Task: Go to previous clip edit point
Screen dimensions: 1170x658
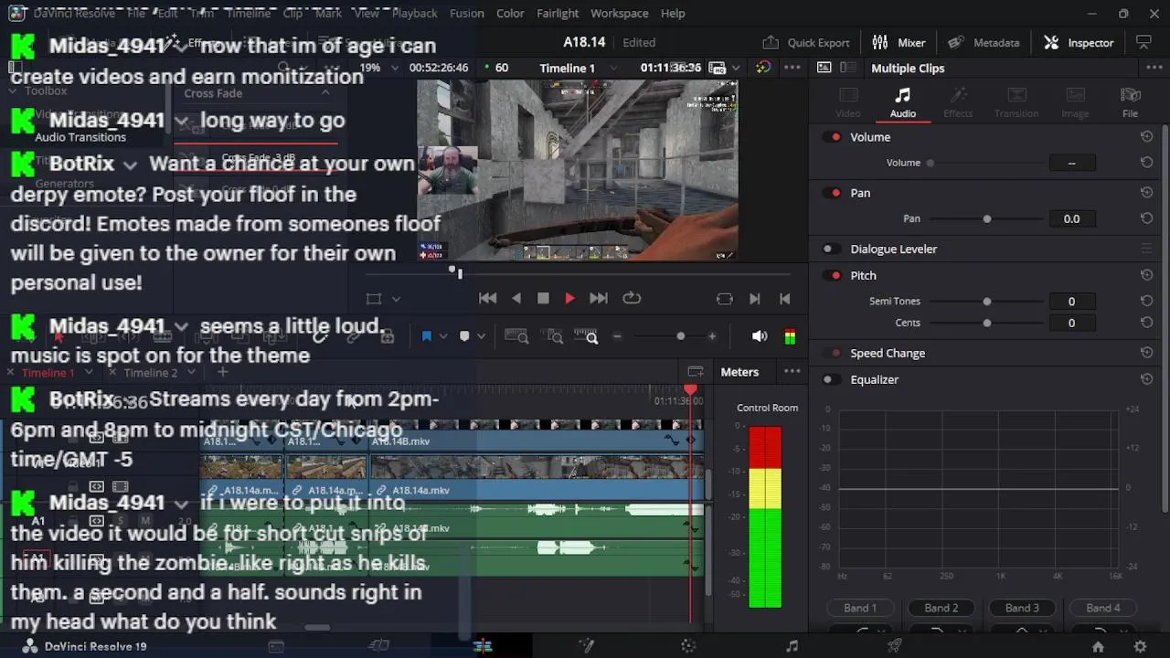Action: pos(784,298)
